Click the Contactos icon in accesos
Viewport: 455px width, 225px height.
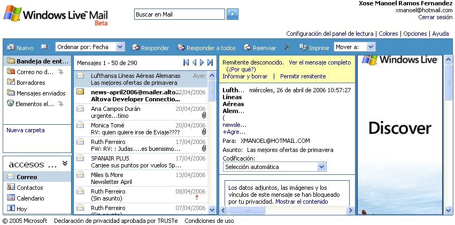click(x=11, y=187)
